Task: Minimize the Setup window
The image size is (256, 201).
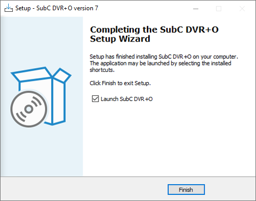Action: [195, 9]
